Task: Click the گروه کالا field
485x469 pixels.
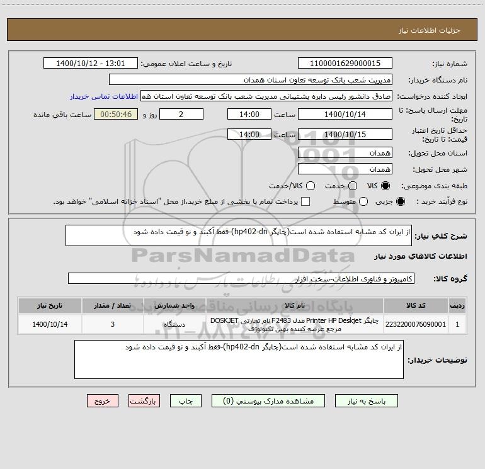Action: coord(241,278)
